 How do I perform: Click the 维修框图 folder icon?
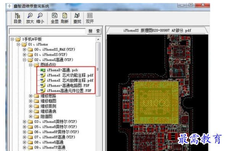pyautogui.click(x=36, y=101)
